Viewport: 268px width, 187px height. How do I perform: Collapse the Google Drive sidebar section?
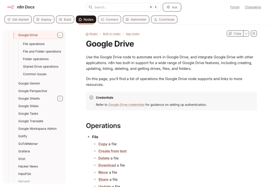(x=60, y=35)
